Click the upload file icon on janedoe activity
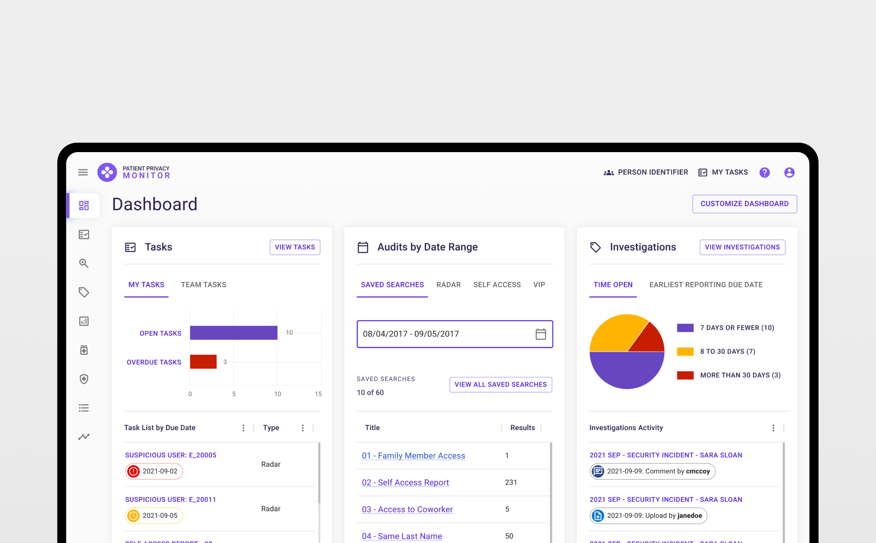This screenshot has width=876, height=543. [598, 516]
